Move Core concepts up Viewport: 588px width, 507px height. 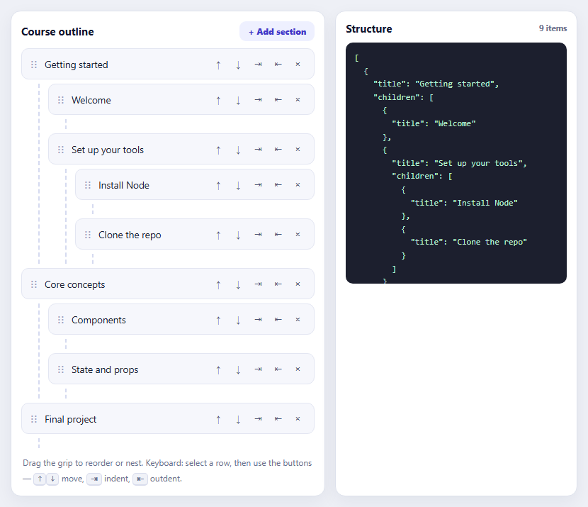tap(218, 284)
